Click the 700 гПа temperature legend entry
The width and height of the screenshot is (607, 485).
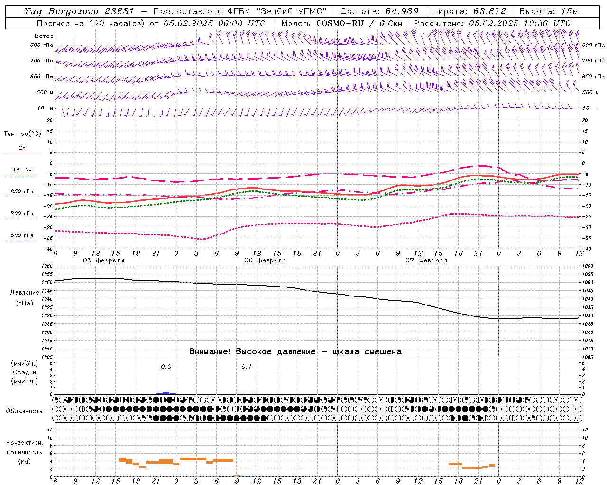22,214
